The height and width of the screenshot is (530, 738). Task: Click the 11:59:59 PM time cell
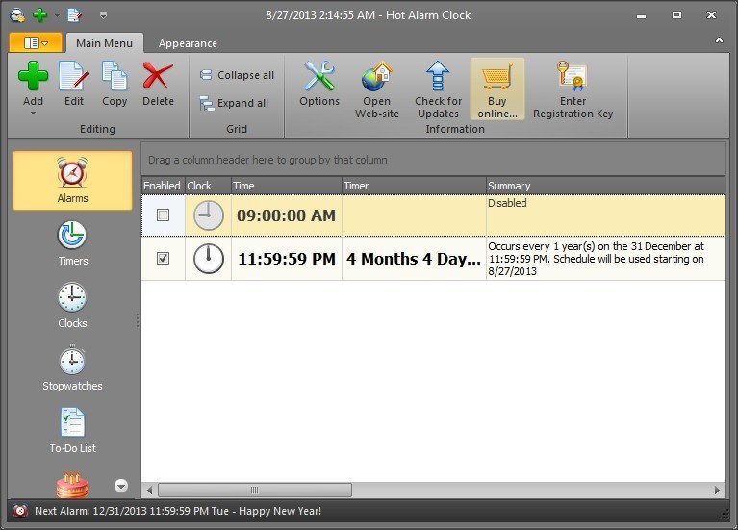click(286, 259)
